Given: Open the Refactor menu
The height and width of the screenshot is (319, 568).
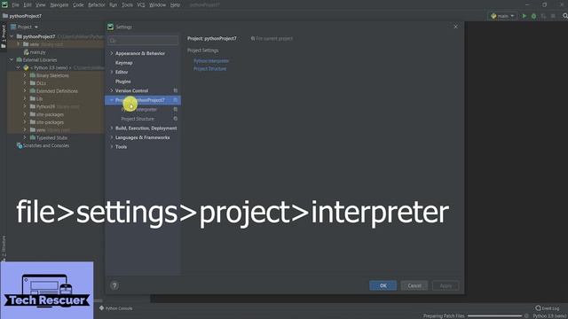Looking at the screenshot, I should (x=97, y=5).
